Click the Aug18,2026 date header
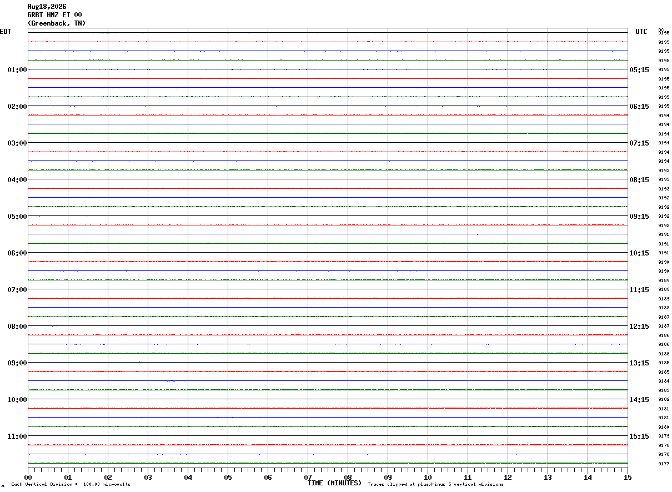672x492 pixels. (x=47, y=7)
